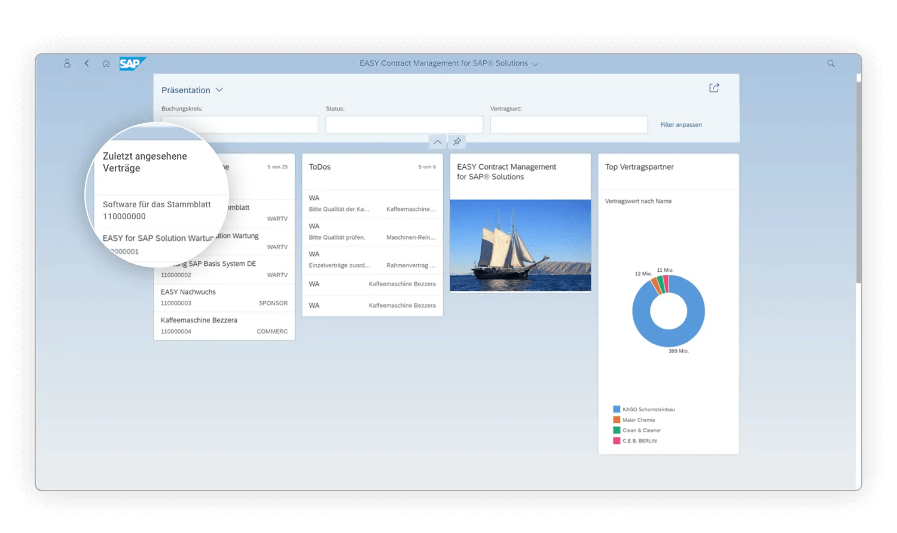Open the search icon in the top bar
Screen dimensions: 897x533
[x=831, y=63]
